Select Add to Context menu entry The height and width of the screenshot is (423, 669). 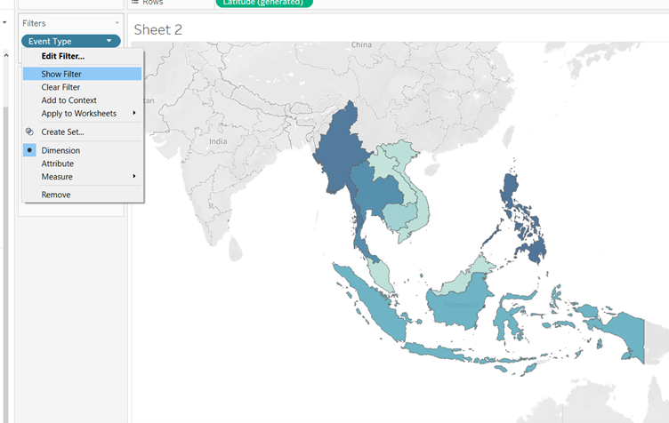[69, 100]
